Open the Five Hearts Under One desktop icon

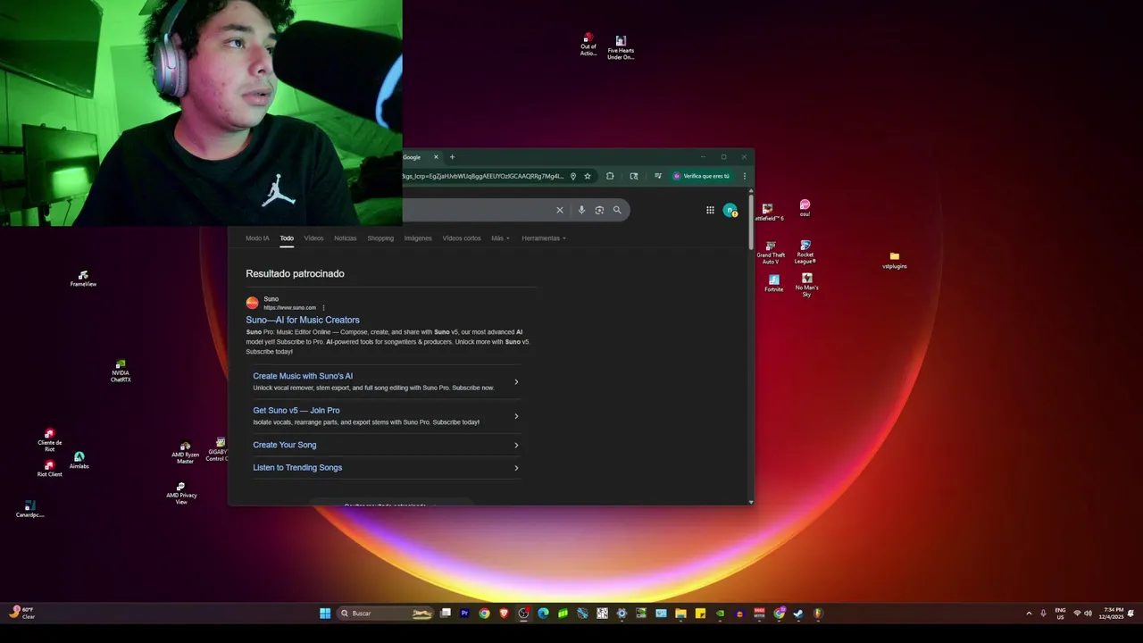(x=621, y=47)
